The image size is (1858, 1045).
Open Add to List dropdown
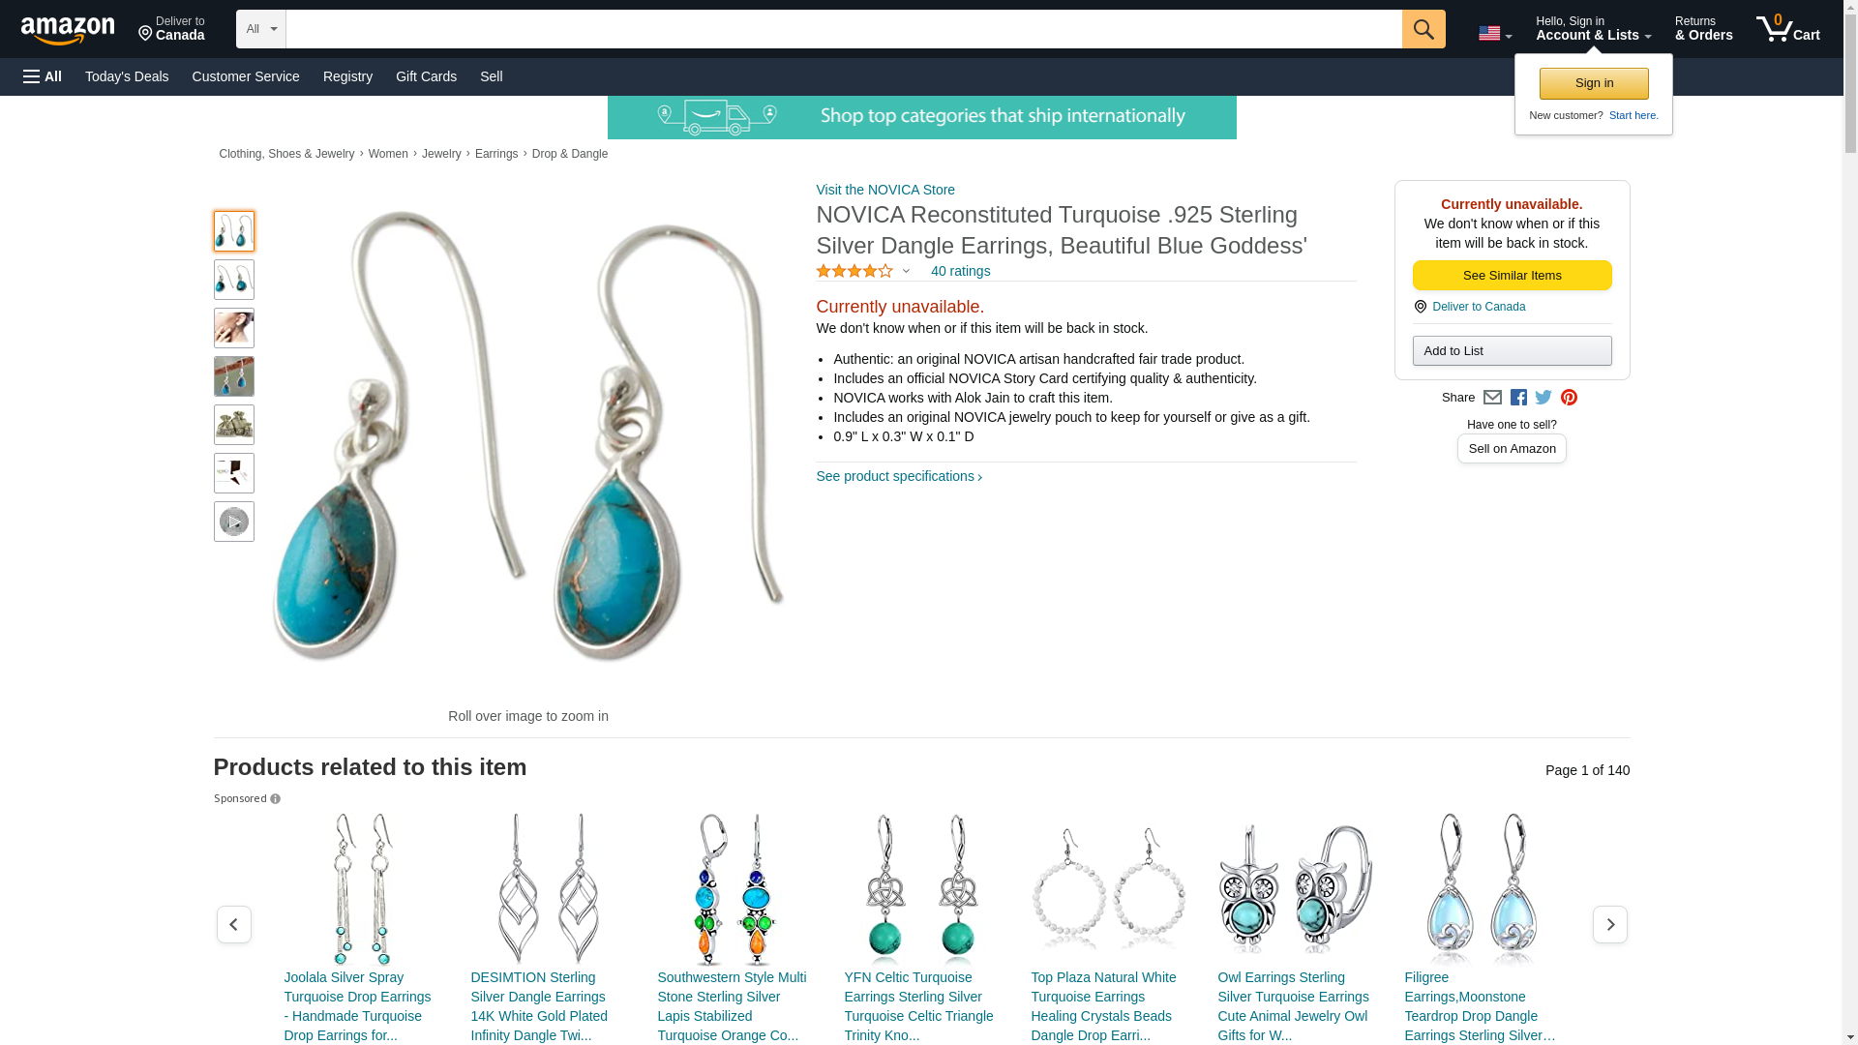[x=1512, y=350]
